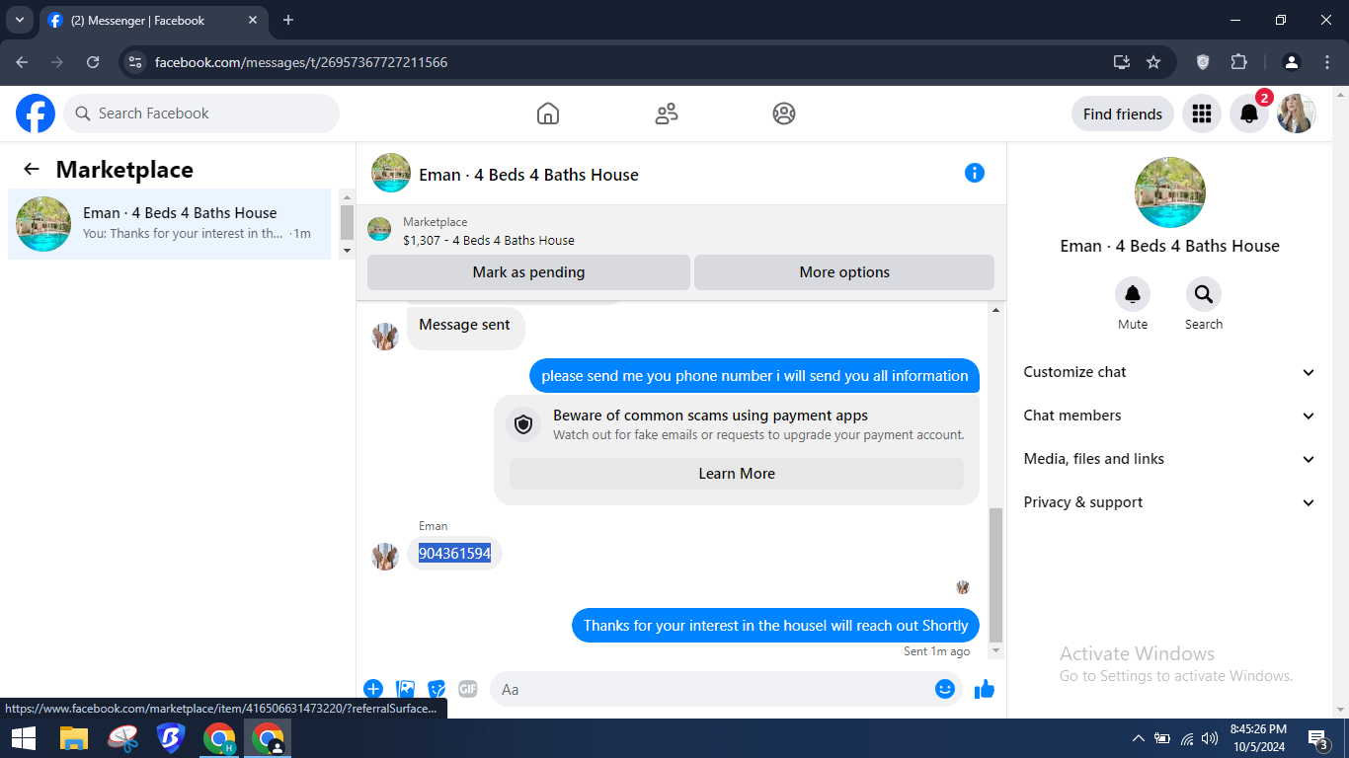The width and height of the screenshot is (1349, 758).
Task: Open the Windows Start menu
Action: click(x=23, y=738)
